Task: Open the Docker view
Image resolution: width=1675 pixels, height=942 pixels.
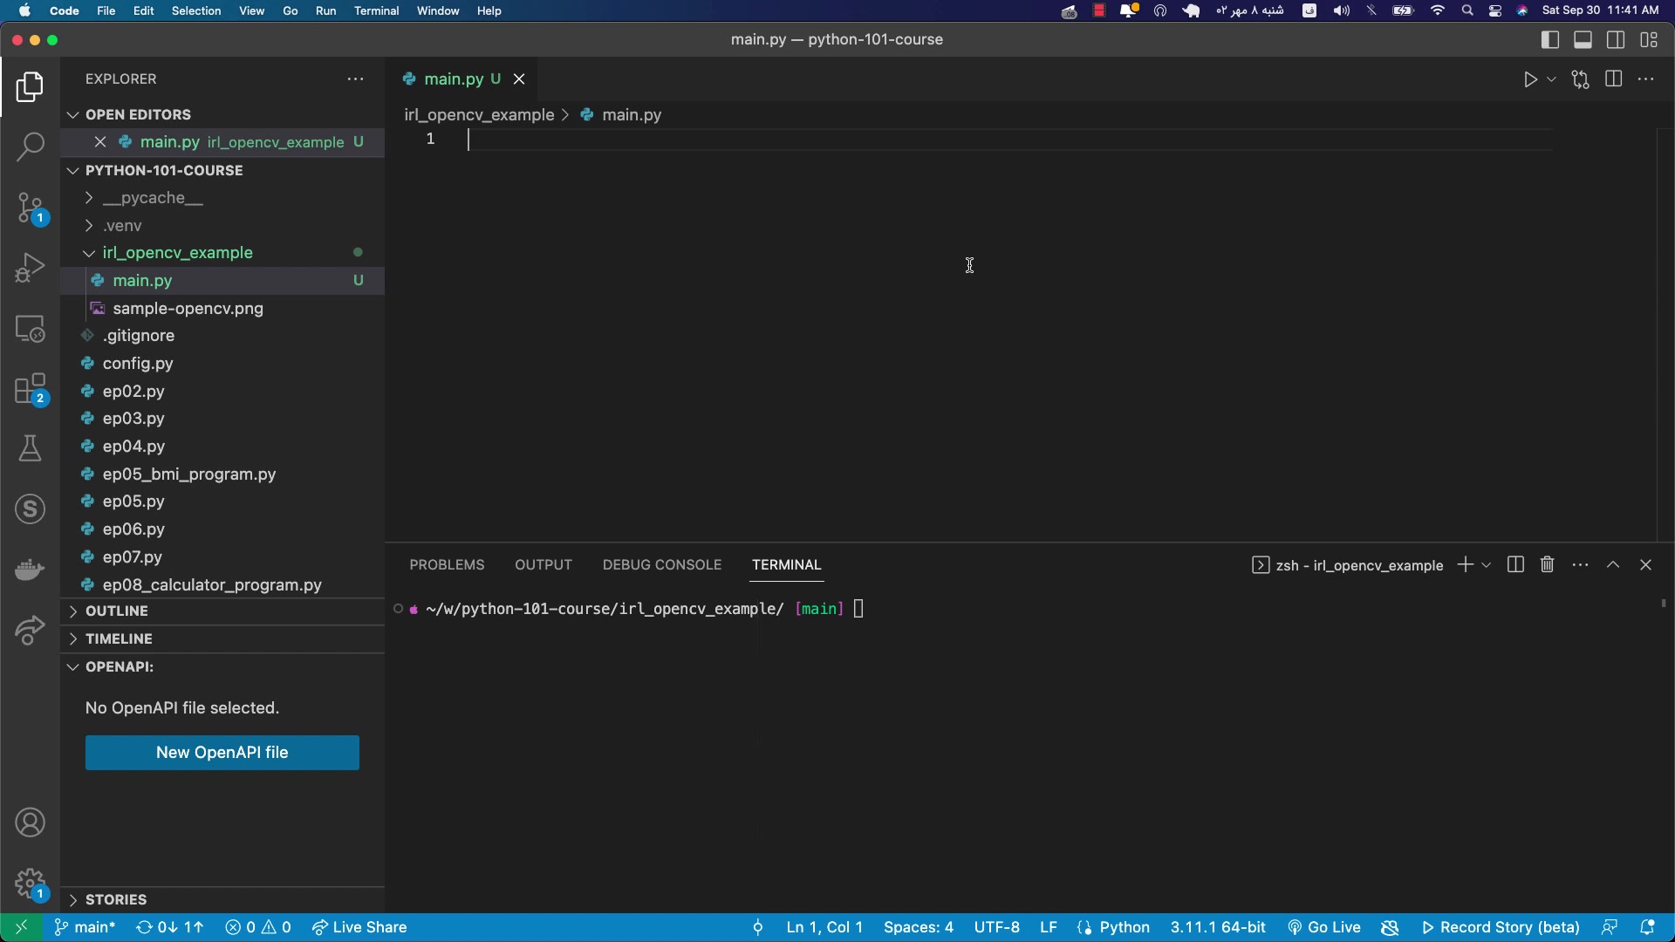Action: pyautogui.click(x=30, y=570)
